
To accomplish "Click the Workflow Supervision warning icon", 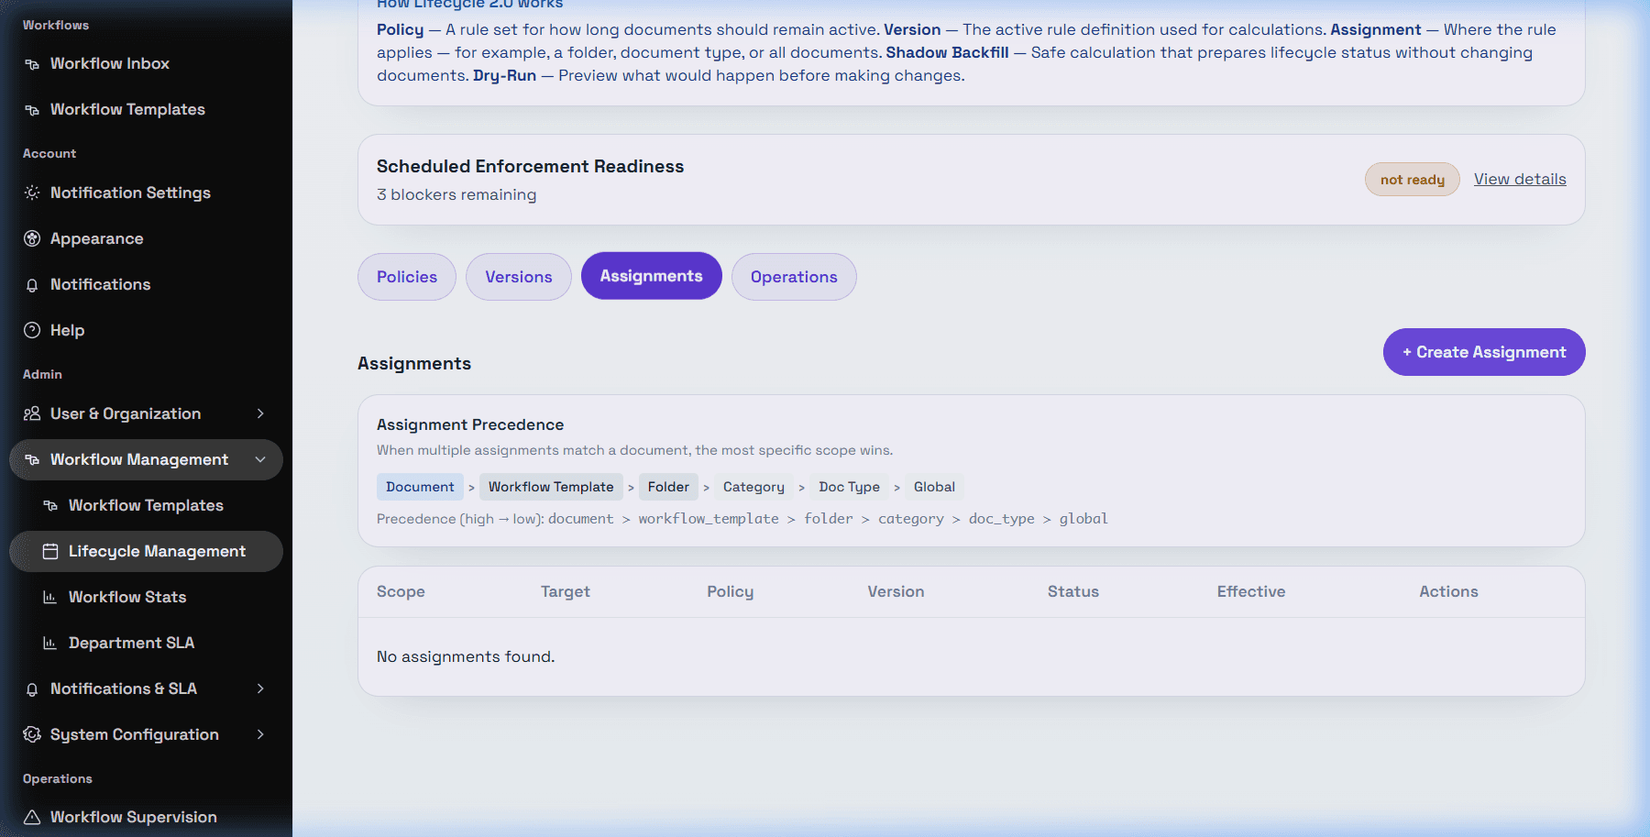I will (x=32, y=817).
